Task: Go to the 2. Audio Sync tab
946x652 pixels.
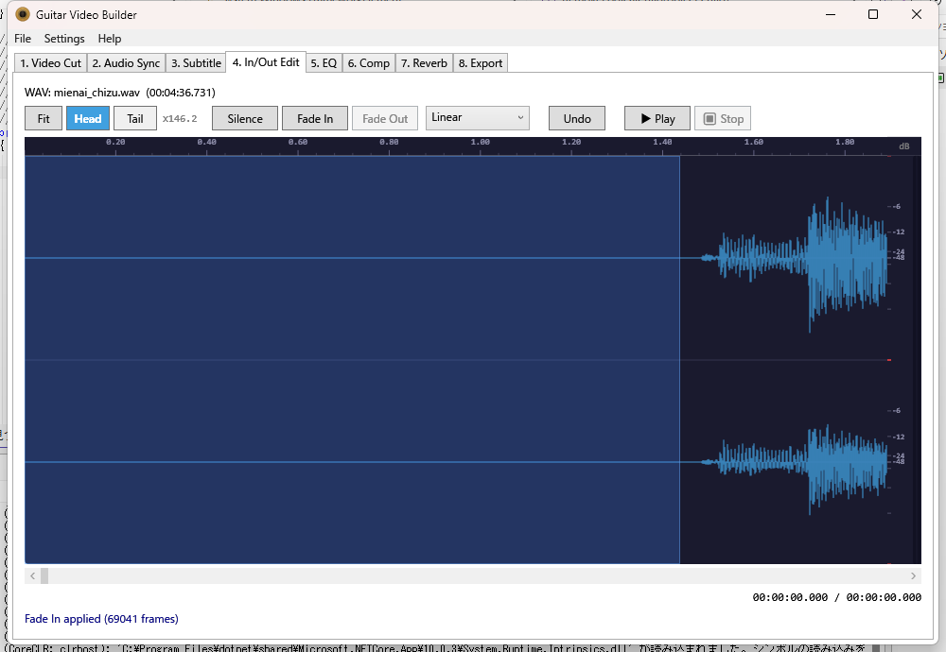Action: coord(126,63)
